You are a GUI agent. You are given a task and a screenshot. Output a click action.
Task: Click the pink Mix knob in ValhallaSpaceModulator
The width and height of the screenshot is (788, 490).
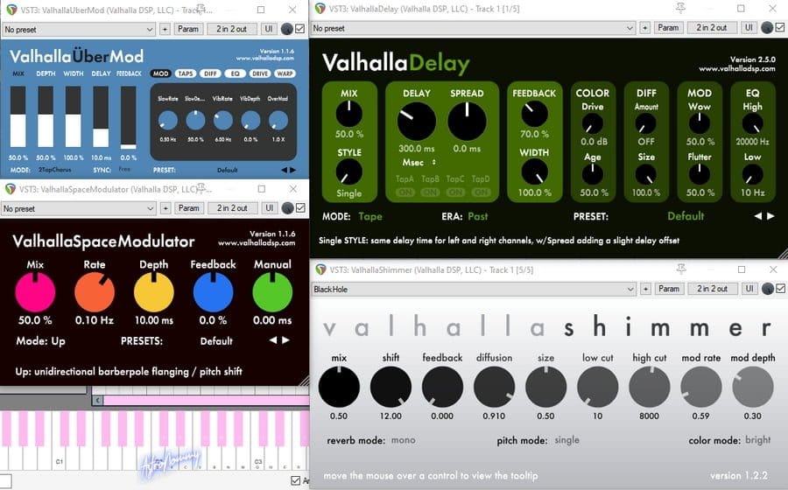point(35,292)
